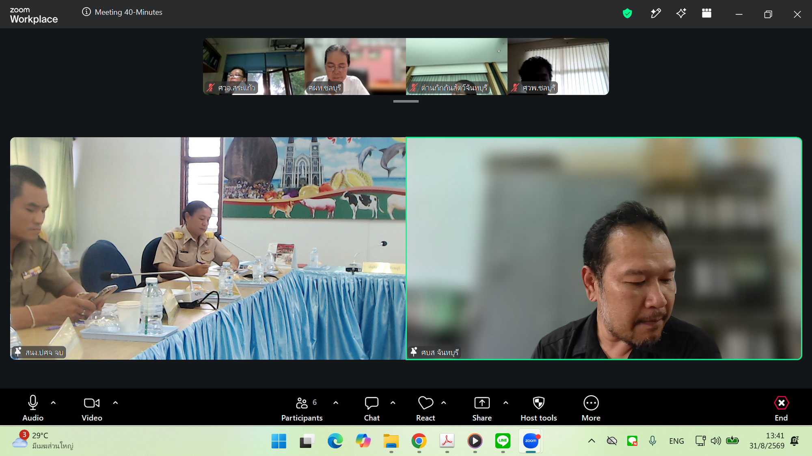Open the green encryption shield icon
This screenshot has height=456, width=812.
pos(627,13)
